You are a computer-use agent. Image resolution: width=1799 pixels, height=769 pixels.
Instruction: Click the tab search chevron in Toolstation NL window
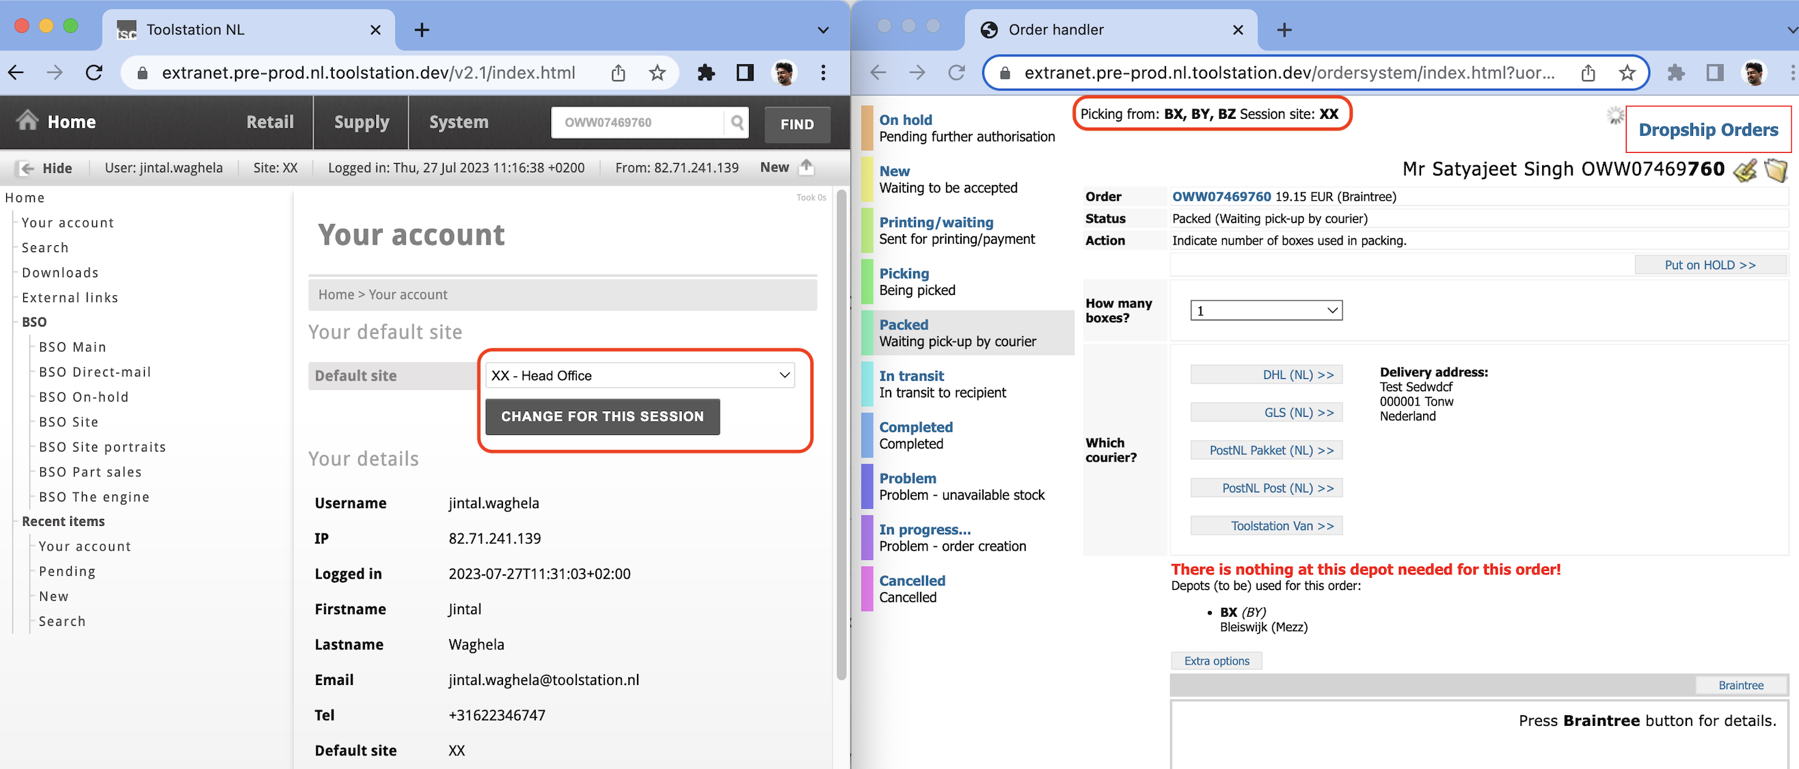(x=823, y=29)
